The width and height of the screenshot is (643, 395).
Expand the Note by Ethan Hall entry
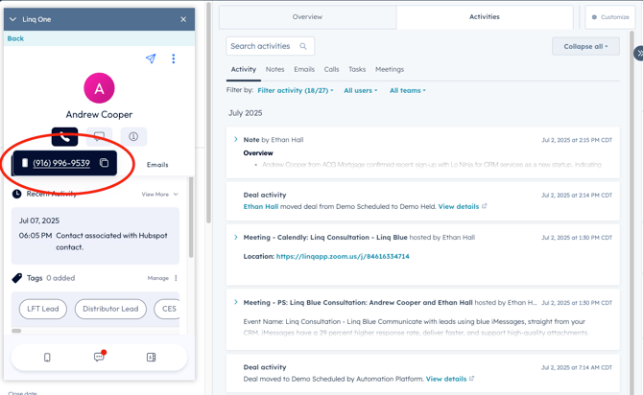tap(236, 140)
